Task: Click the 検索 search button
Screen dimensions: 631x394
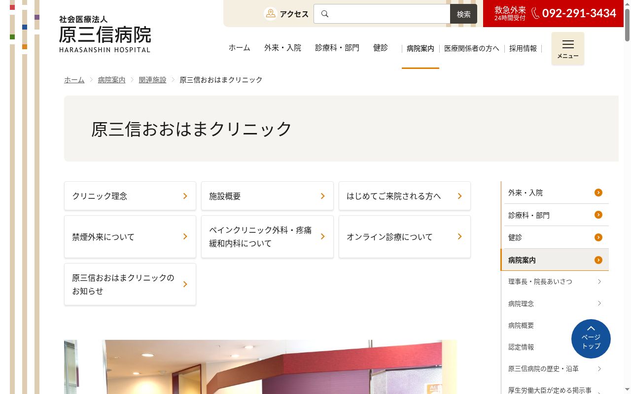Action: 463,14
